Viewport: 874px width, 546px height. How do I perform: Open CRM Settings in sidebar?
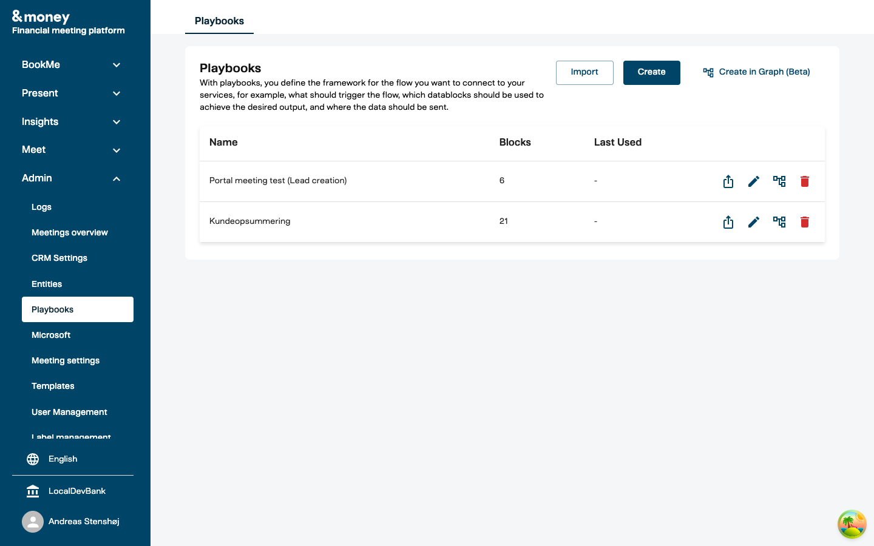tap(59, 258)
